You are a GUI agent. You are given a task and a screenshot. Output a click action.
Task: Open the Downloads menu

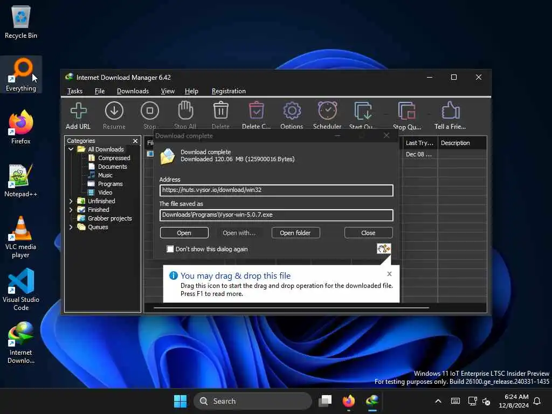pyautogui.click(x=133, y=91)
